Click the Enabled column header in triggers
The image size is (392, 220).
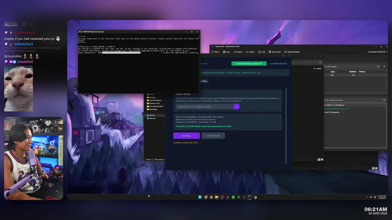(x=353, y=71)
